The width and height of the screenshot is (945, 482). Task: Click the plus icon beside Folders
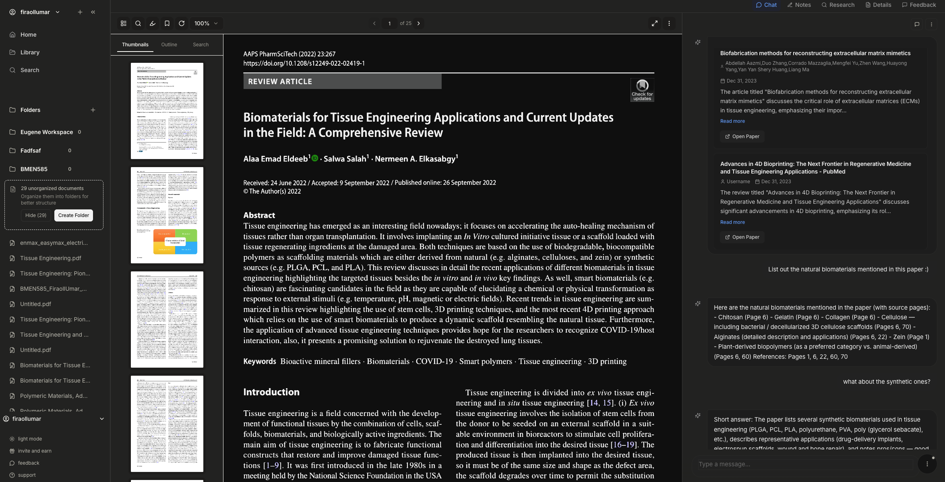pyautogui.click(x=93, y=110)
